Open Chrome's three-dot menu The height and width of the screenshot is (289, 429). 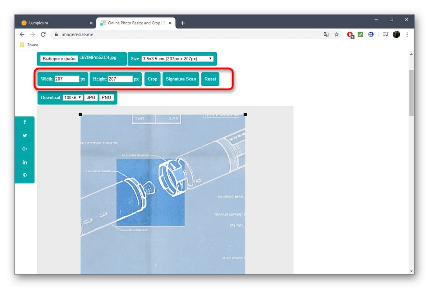407,34
